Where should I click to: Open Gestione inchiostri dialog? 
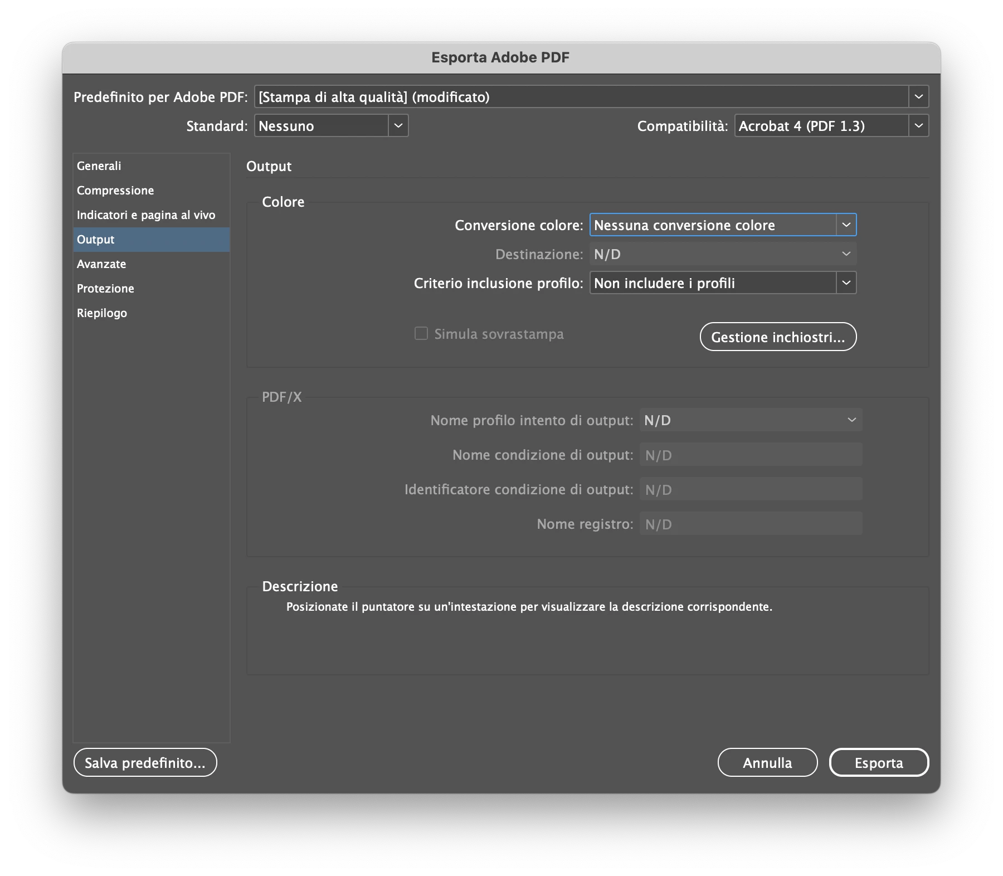(x=778, y=337)
